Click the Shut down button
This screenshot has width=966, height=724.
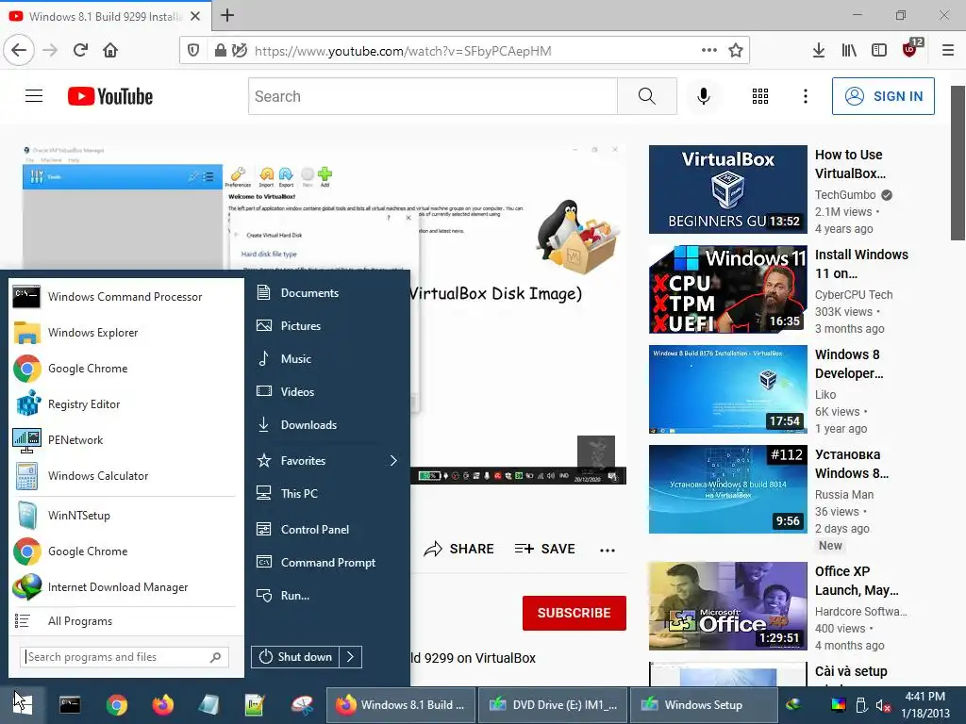(295, 657)
